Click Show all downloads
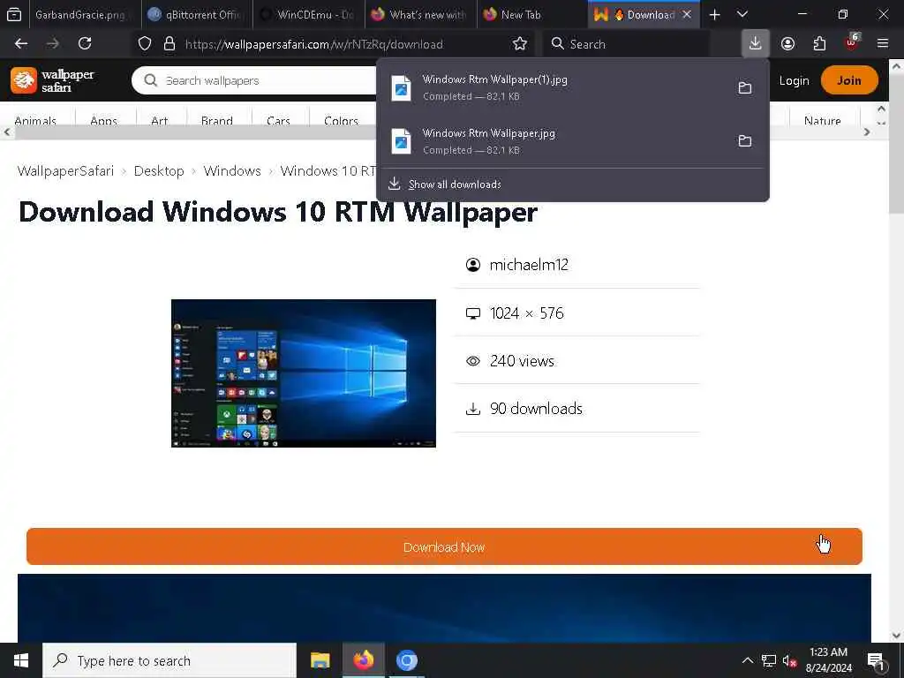 [x=455, y=185]
